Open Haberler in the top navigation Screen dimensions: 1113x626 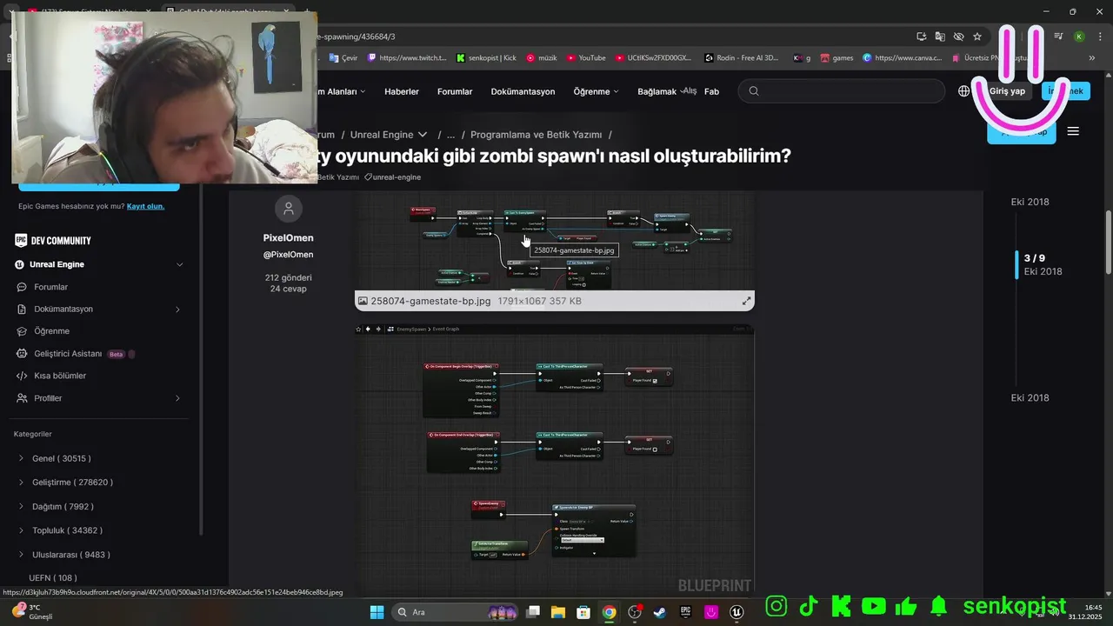402,91
